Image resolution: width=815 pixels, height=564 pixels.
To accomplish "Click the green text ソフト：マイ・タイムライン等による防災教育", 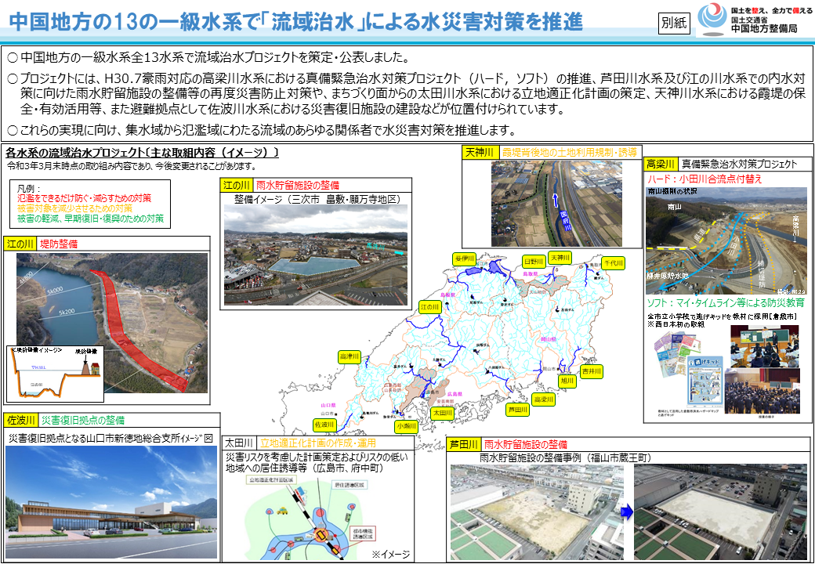I will coord(726,302).
